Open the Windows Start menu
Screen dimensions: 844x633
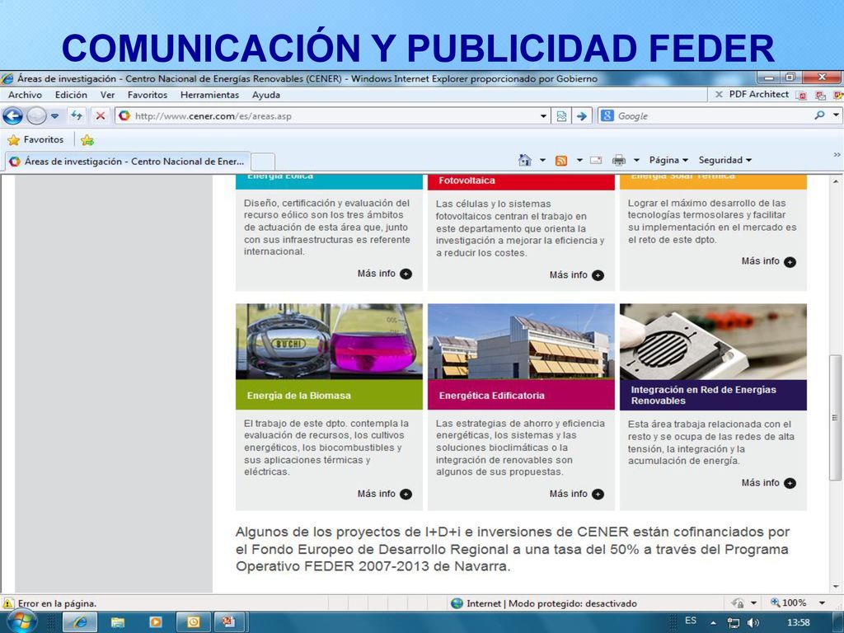coord(22,622)
